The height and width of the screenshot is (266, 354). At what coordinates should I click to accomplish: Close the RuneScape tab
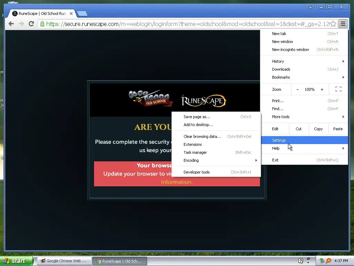click(71, 14)
